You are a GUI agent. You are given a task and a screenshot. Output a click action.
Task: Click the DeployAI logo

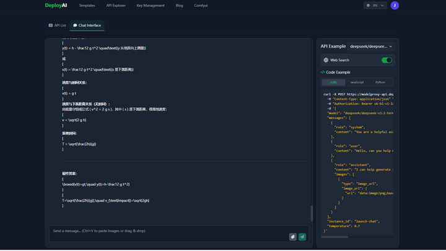click(56, 6)
